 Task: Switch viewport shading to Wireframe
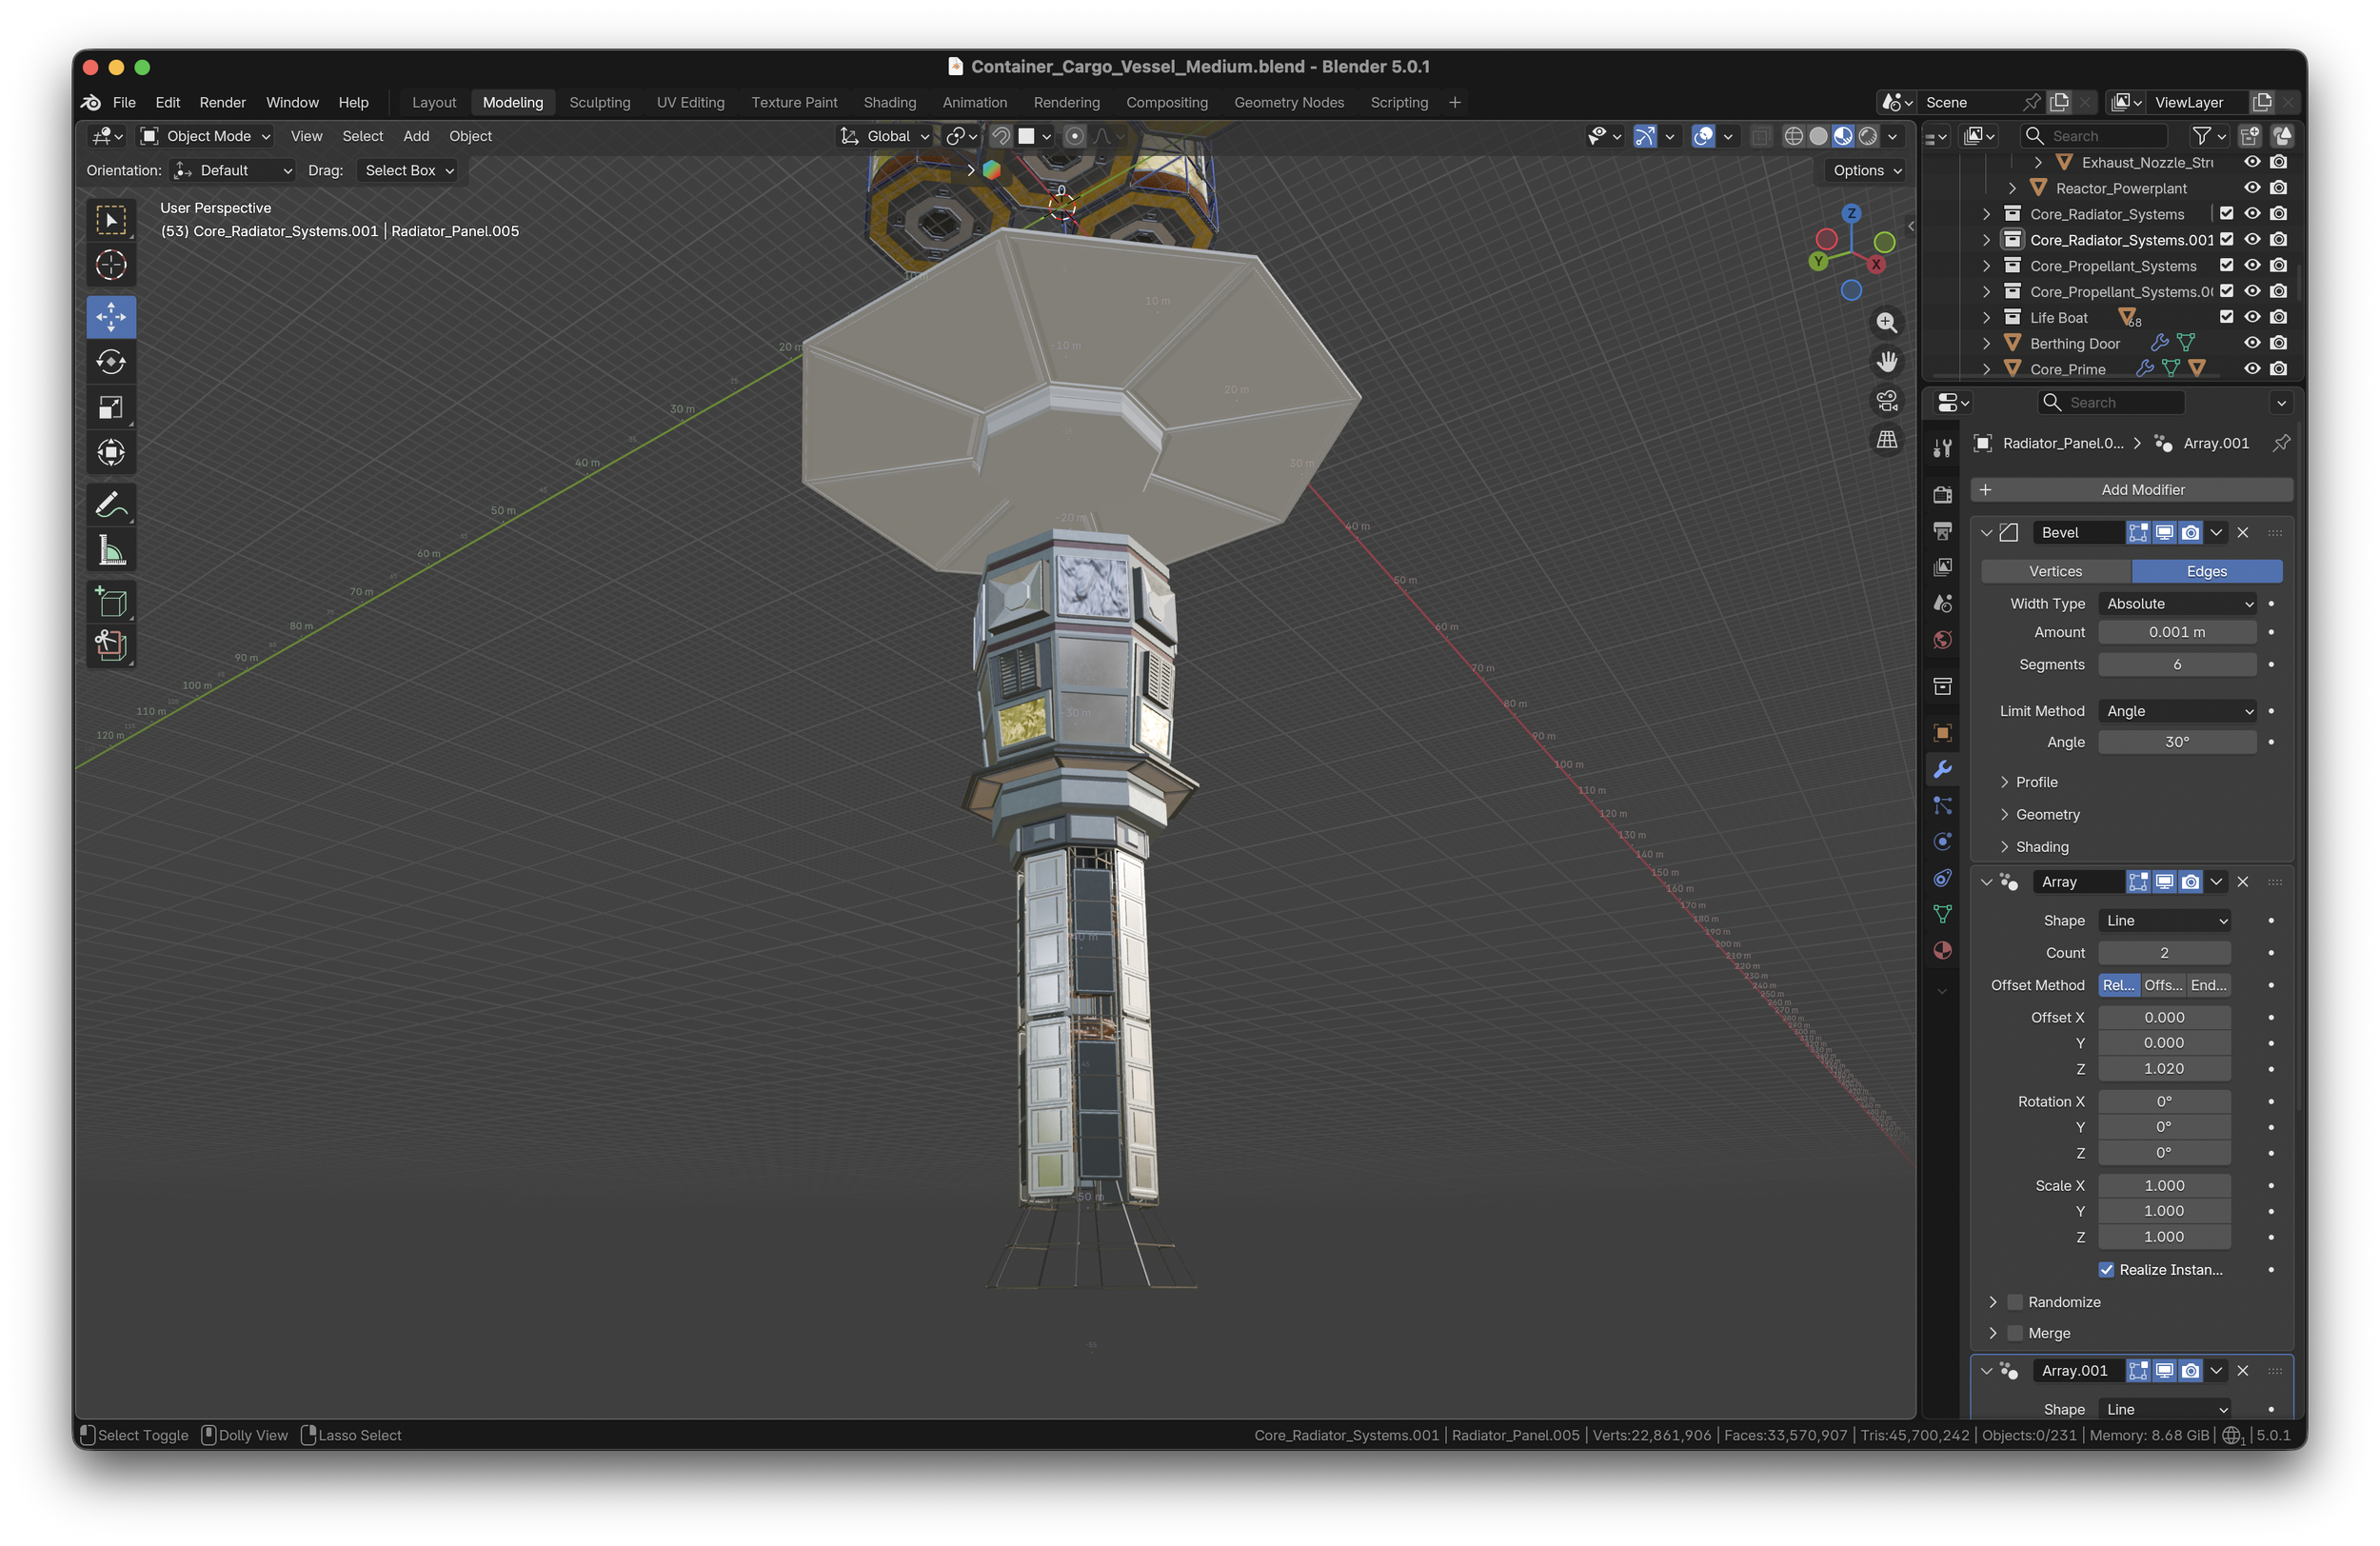1794,136
